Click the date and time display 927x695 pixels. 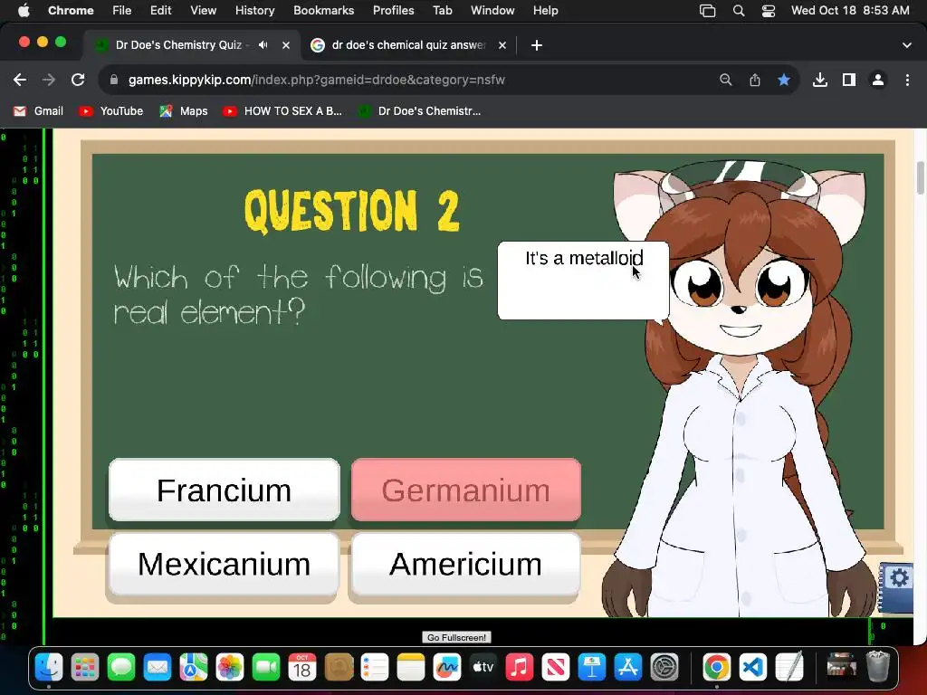pyautogui.click(x=850, y=11)
